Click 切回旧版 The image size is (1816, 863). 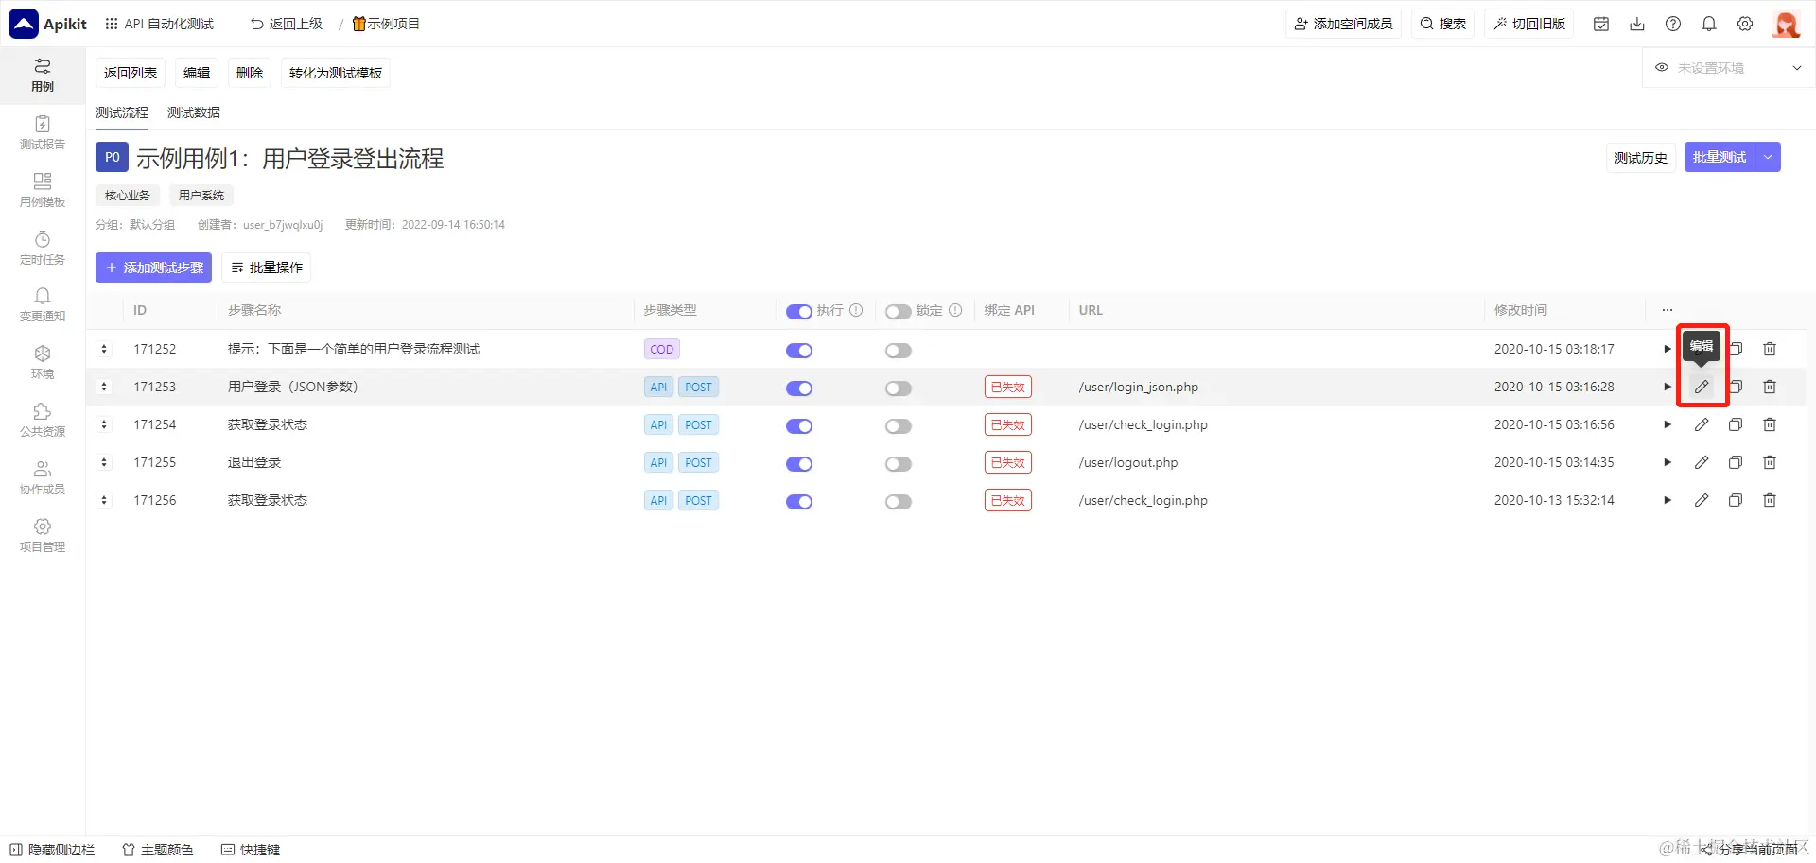[x=1529, y=24]
